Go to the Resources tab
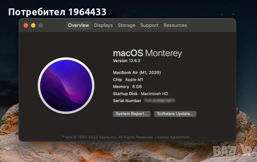Image resolution: width=257 pixels, height=162 pixels. tap(175, 25)
